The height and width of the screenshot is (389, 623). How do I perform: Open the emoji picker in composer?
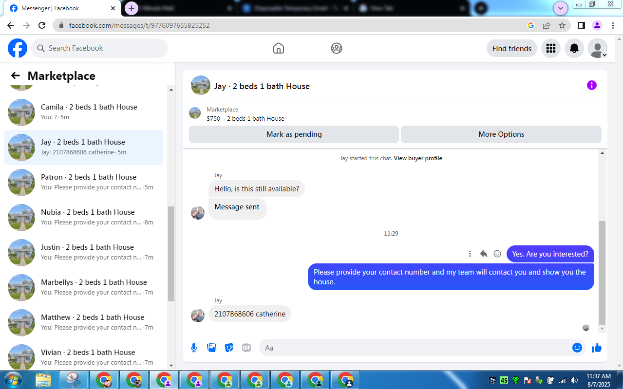coord(577,348)
